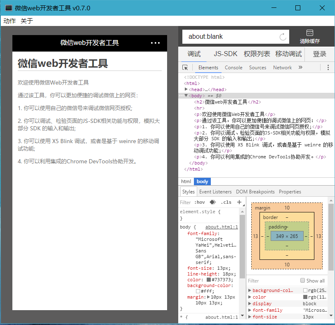Expand the computed display property
This screenshot has height=325, width=335.
click(x=250, y=304)
